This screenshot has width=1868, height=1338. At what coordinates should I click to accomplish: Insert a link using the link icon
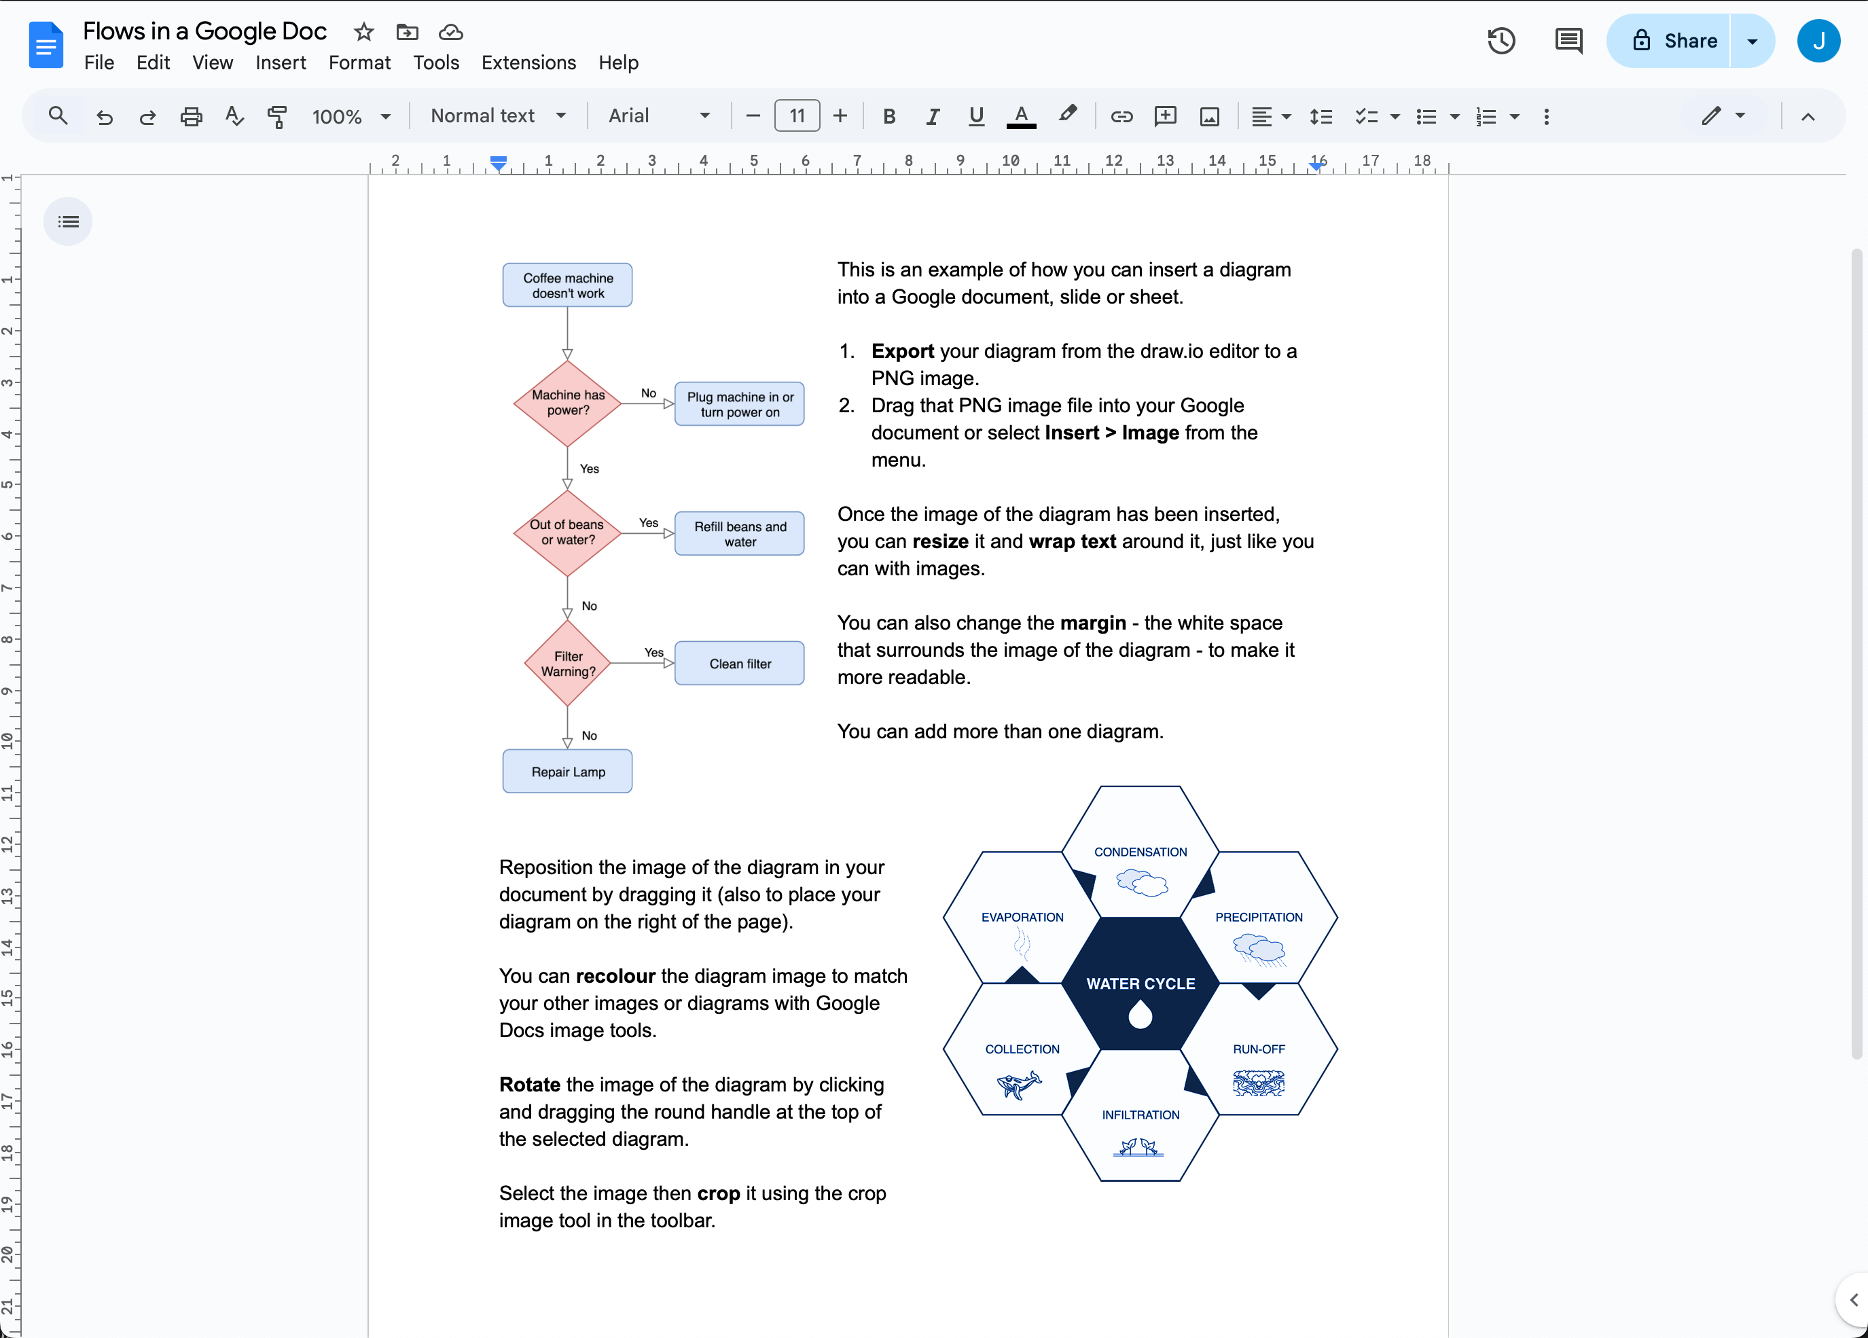[1121, 116]
